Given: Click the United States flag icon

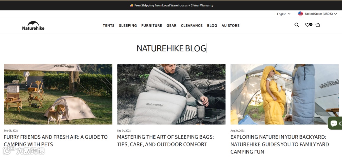Looking at the screenshot, I should coord(301,14).
